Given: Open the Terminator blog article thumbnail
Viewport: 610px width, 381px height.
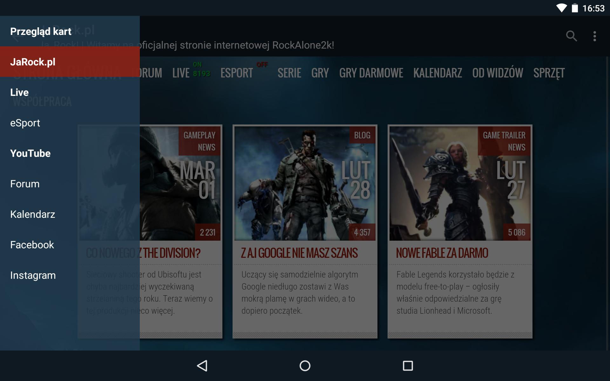Looking at the screenshot, I should click(x=305, y=184).
